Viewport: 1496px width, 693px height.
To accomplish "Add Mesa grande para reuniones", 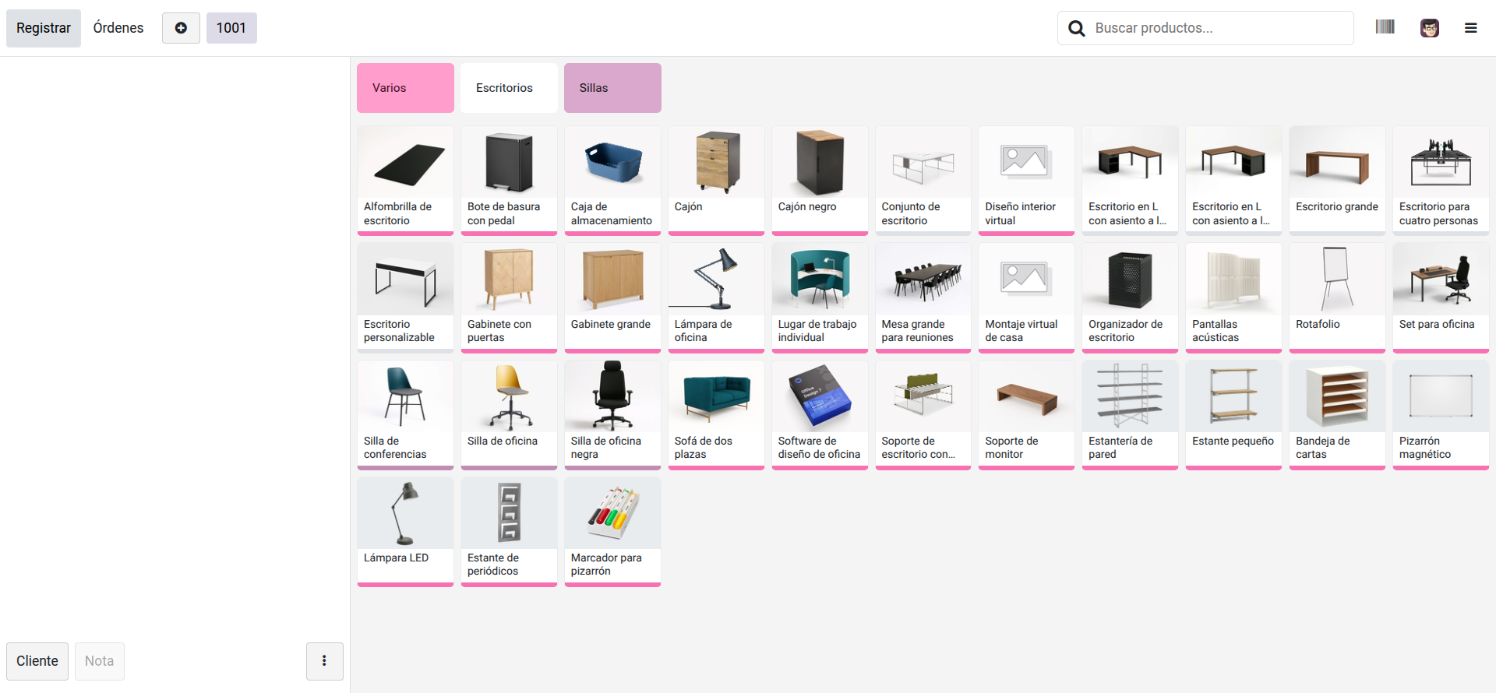I will click(x=923, y=297).
